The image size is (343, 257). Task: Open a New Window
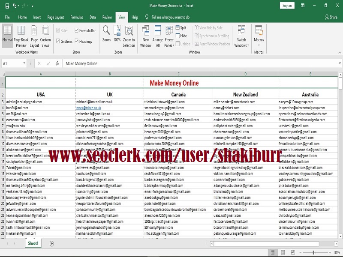[x=146, y=36]
